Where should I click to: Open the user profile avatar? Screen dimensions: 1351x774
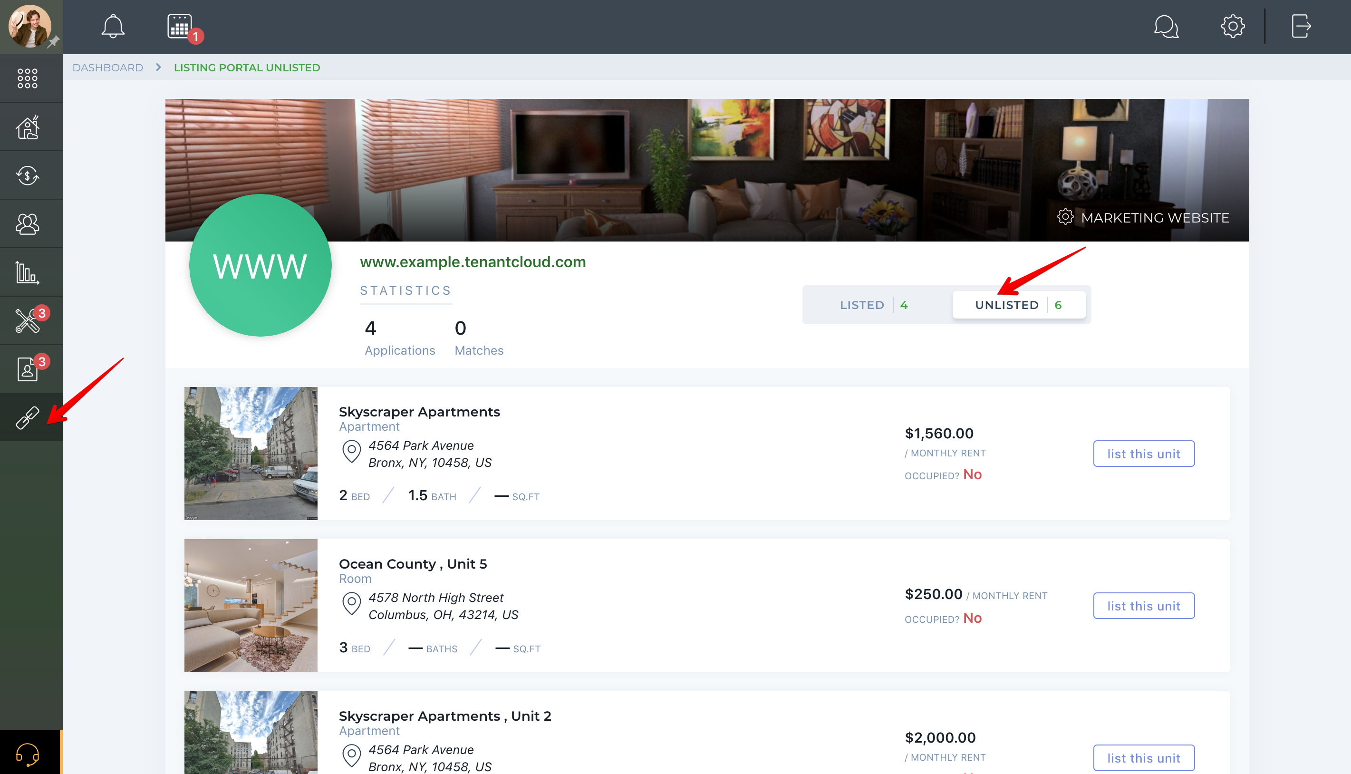click(x=30, y=26)
